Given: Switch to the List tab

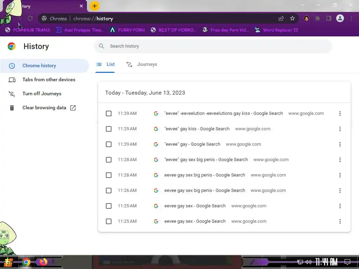Looking at the screenshot, I should point(105,64).
